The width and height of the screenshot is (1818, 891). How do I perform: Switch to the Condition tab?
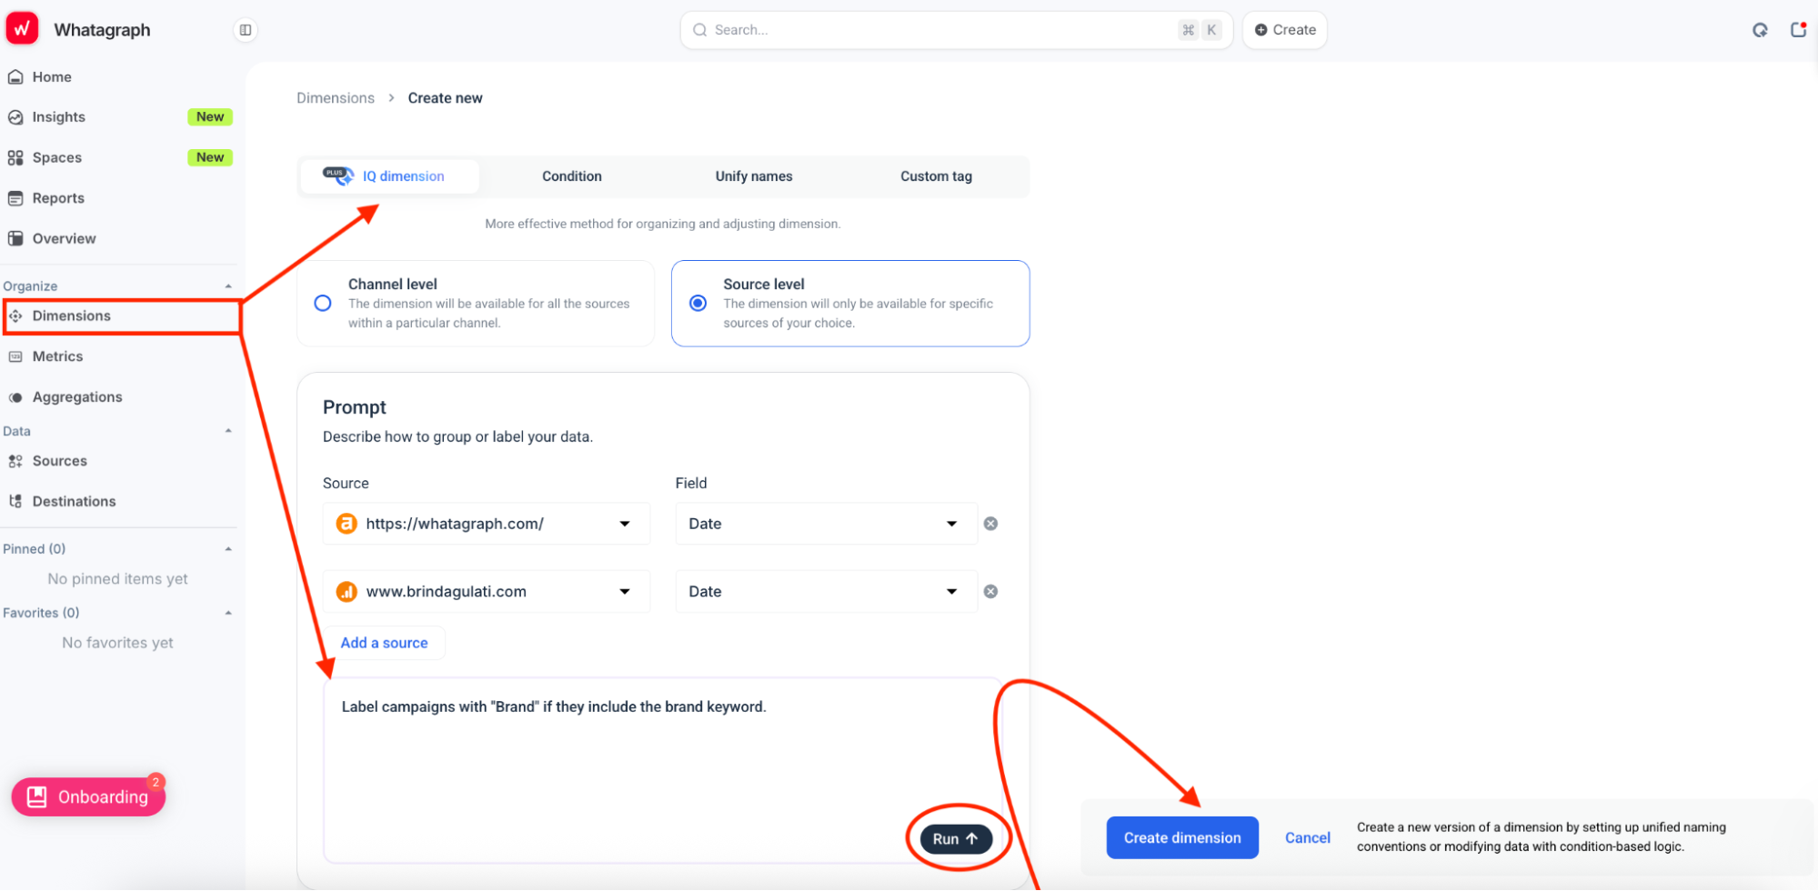point(571,176)
